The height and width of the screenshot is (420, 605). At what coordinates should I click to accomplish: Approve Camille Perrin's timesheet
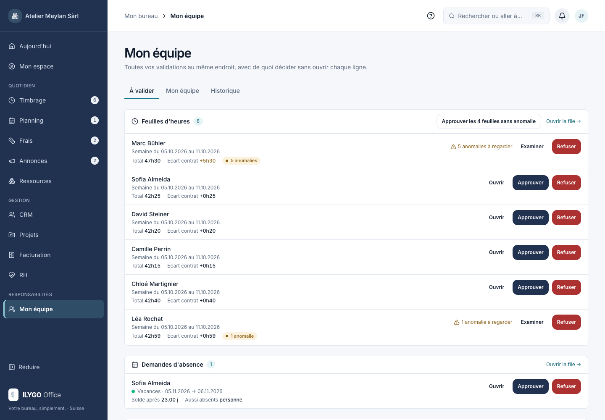click(x=530, y=252)
